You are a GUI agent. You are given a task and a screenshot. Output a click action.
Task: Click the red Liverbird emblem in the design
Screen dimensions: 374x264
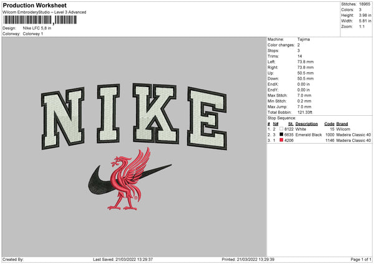point(132,179)
